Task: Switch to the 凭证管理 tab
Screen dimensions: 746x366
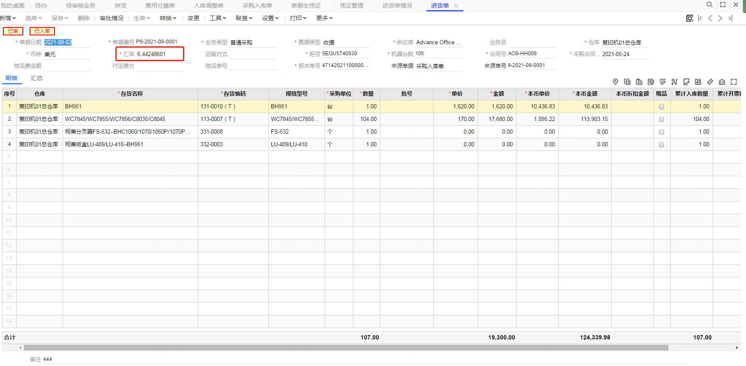Action: tap(351, 5)
